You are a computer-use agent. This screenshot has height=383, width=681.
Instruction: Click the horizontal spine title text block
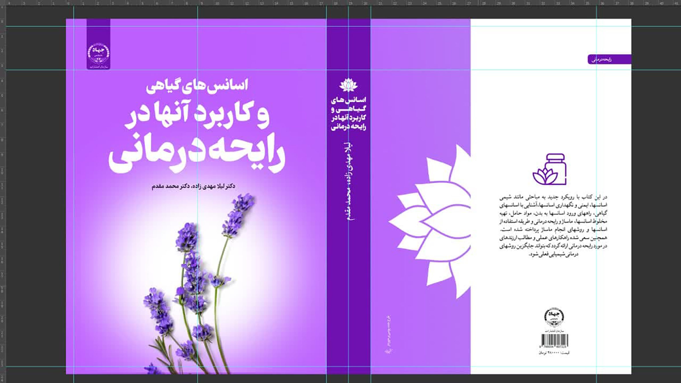(x=348, y=114)
